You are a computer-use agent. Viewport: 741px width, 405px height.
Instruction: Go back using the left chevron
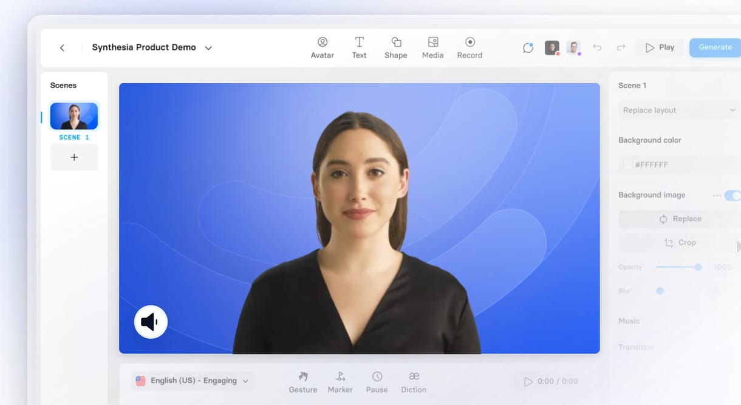pyautogui.click(x=62, y=47)
